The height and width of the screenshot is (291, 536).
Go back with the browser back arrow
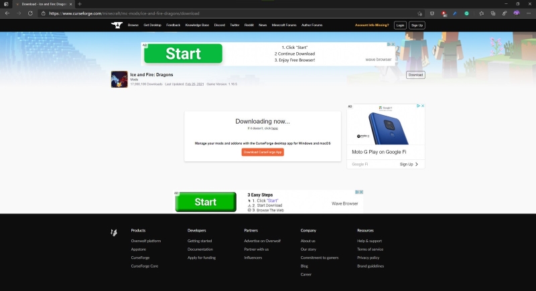pyautogui.click(x=7, y=13)
